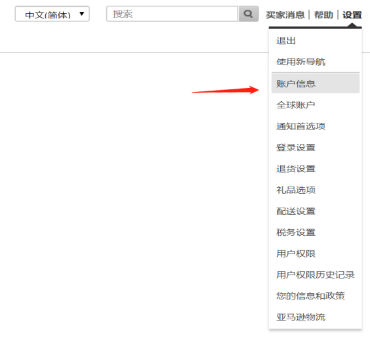This screenshot has width=370, height=337.
Task: Select 全球账户 menu item
Action: click(296, 105)
